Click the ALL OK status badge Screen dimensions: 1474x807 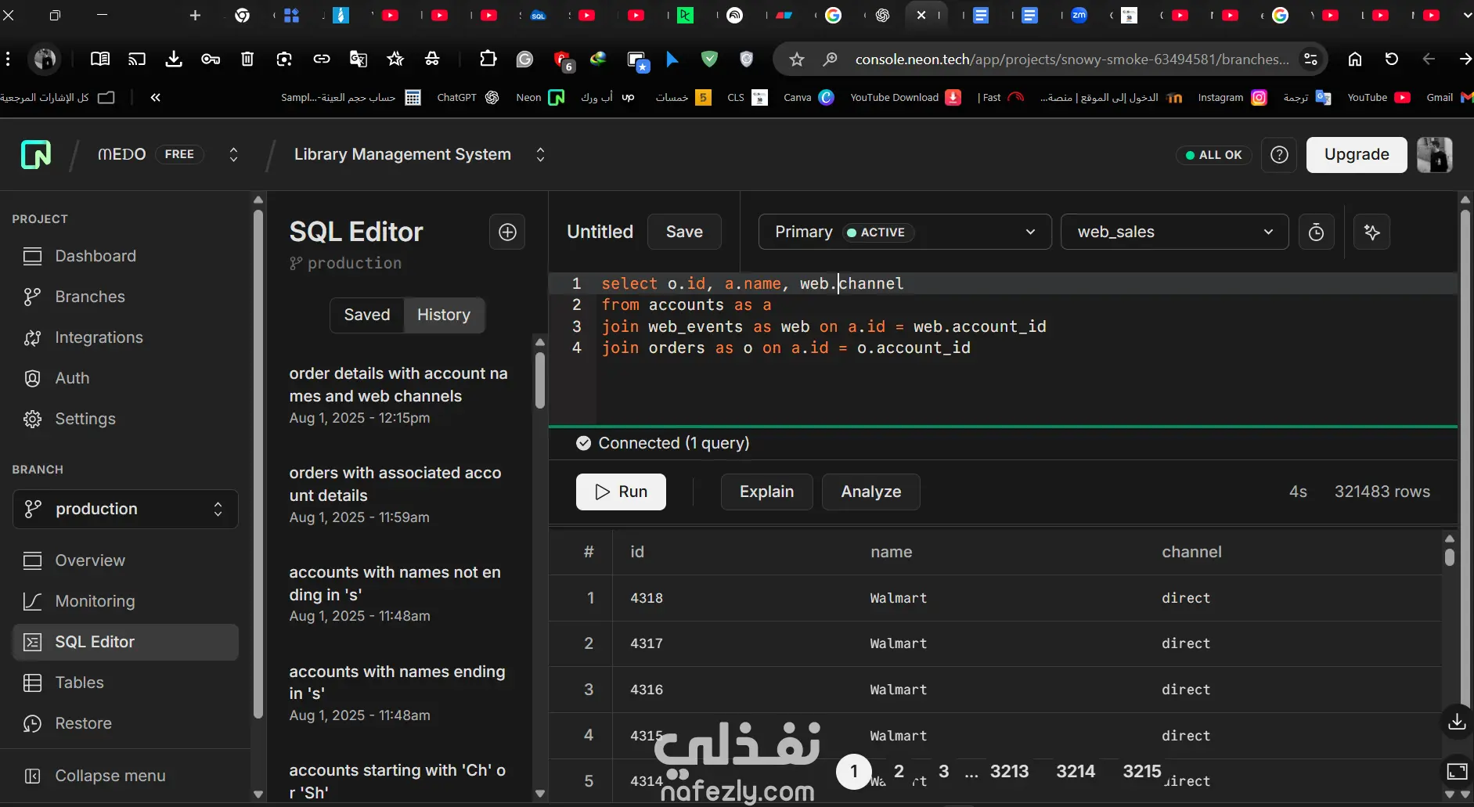[x=1213, y=155]
